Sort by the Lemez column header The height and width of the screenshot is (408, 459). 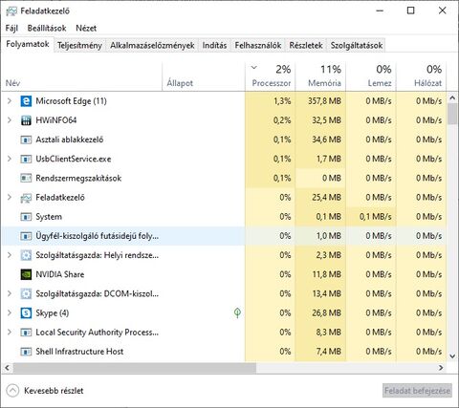[371, 76]
